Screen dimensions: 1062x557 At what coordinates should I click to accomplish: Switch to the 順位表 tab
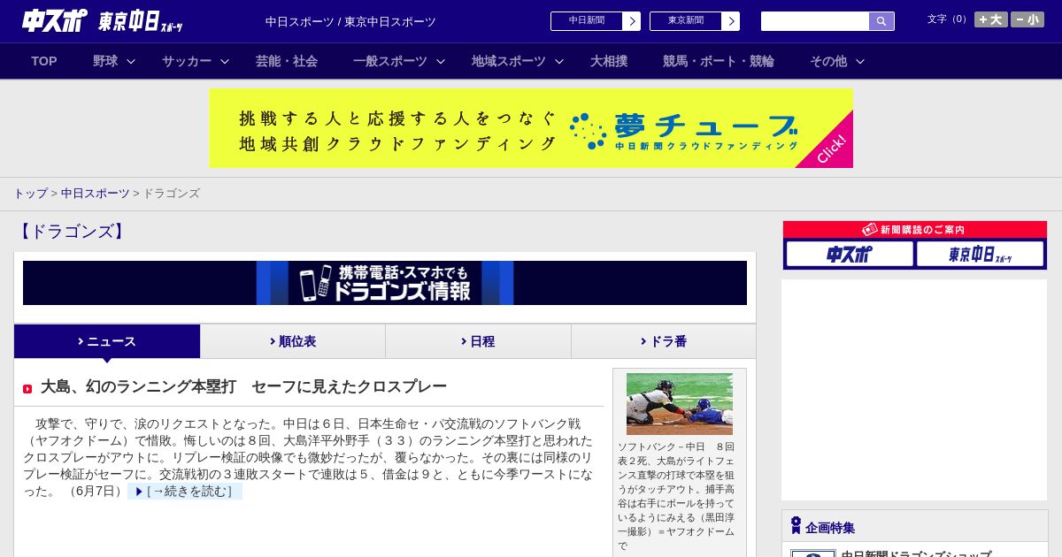[x=293, y=341]
